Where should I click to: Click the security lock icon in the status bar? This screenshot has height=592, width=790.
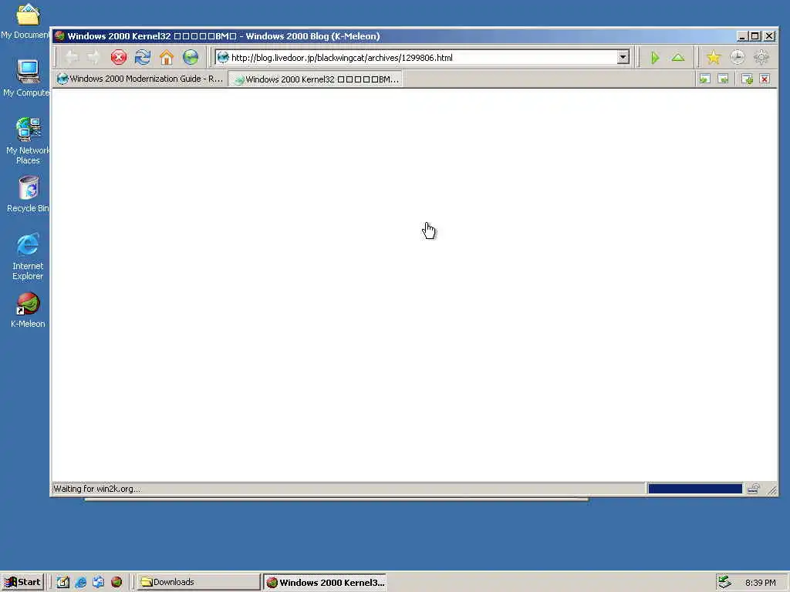tap(753, 489)
